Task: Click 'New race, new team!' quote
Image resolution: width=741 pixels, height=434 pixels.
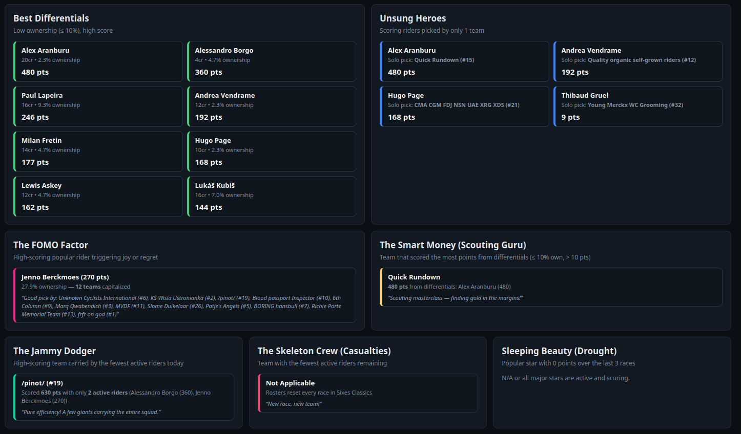Action: (x=294, y=404)
